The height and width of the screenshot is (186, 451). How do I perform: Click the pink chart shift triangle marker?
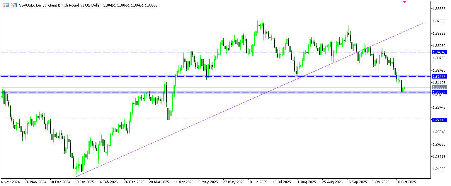[x=404, y=2]
